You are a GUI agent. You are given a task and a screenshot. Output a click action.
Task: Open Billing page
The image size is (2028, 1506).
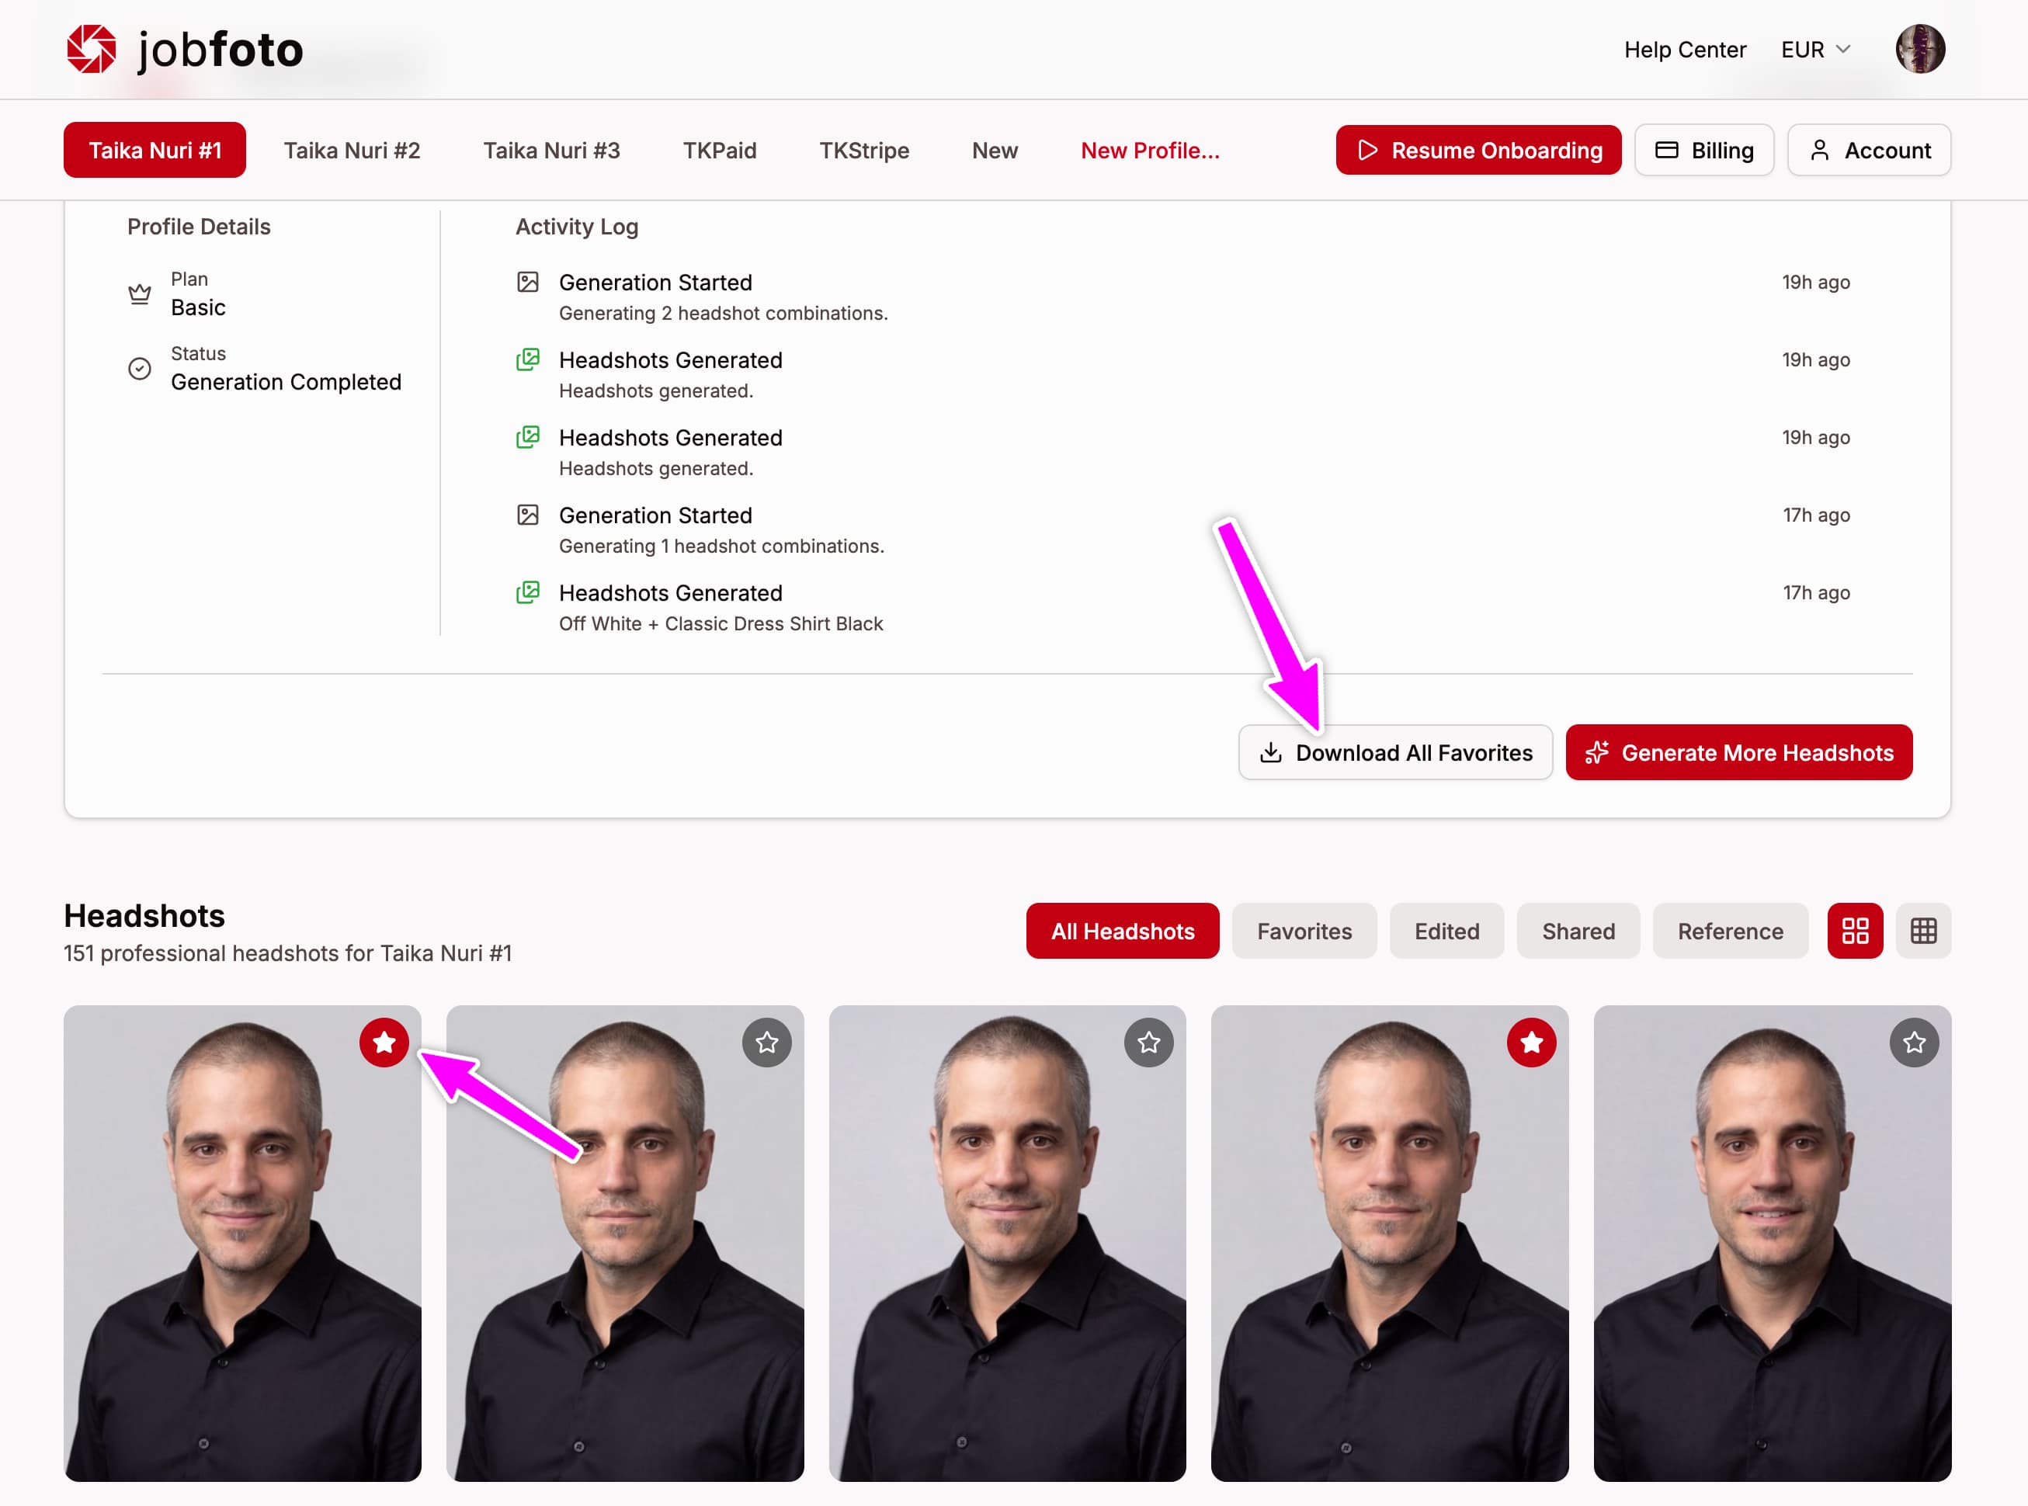tap(1703, 151)
